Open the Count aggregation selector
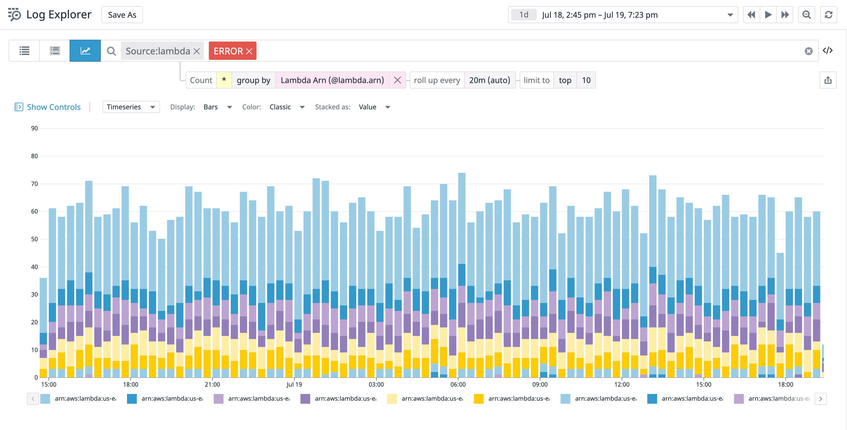This screenshot has width=847, height=430. pyautogui.click(x=201, y=80)
